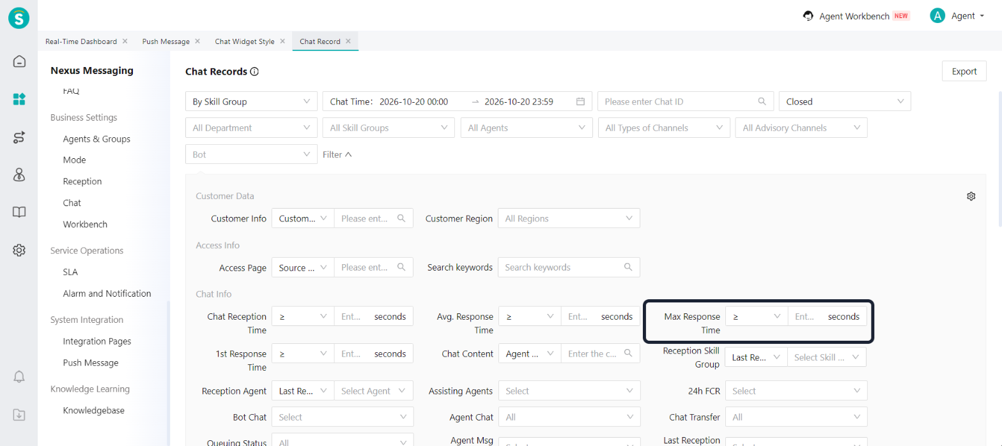
Task: Open the Reception Agent Select Agent dropdown
Action: point(374,391)
